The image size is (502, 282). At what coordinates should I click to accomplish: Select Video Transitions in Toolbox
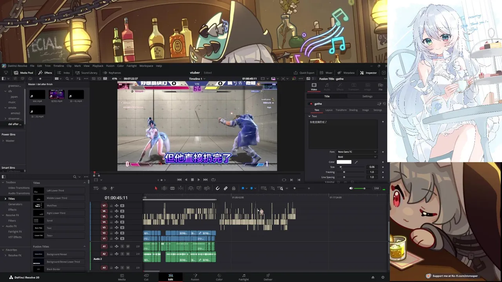coord(19,188)
